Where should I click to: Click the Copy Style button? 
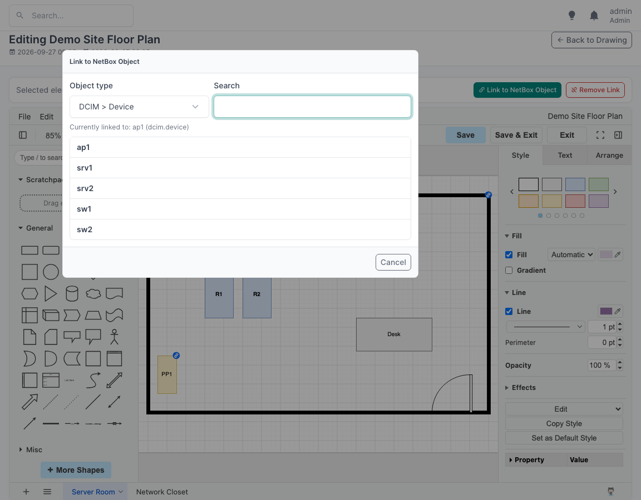point(564,424)
